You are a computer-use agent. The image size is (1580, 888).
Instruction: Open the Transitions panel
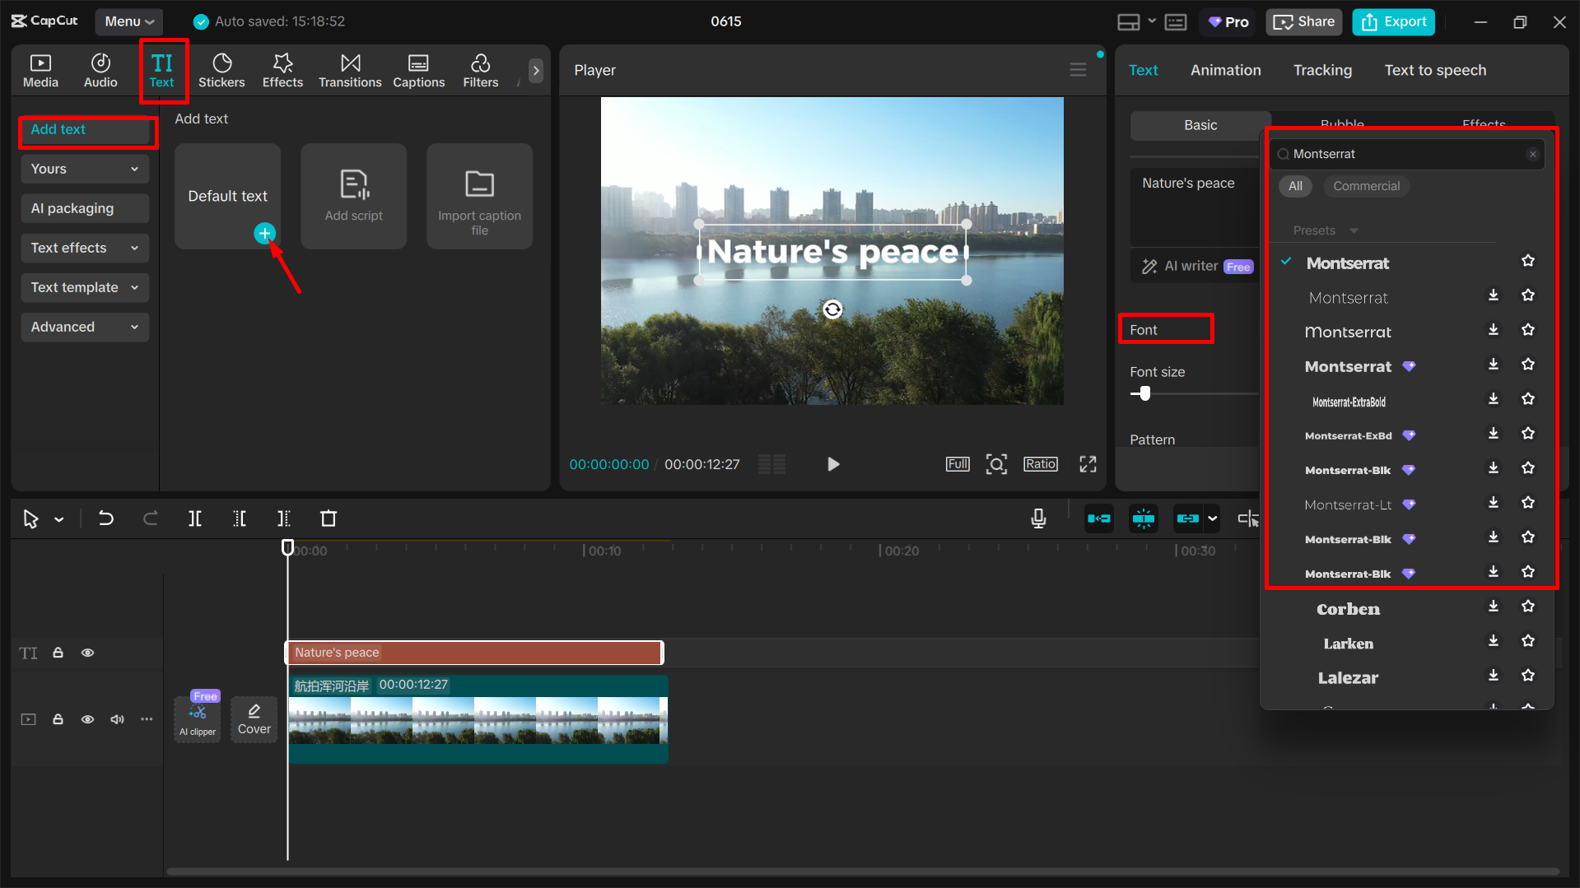[350, 70]
